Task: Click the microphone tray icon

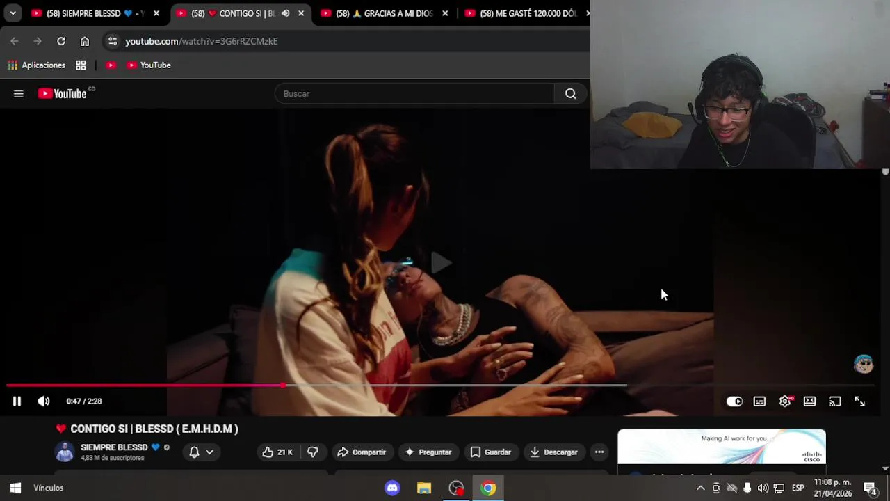Action: (747, 488)
